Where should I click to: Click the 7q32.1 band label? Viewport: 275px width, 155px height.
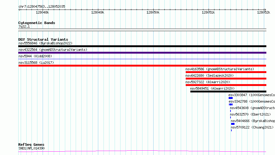[24, 27]
